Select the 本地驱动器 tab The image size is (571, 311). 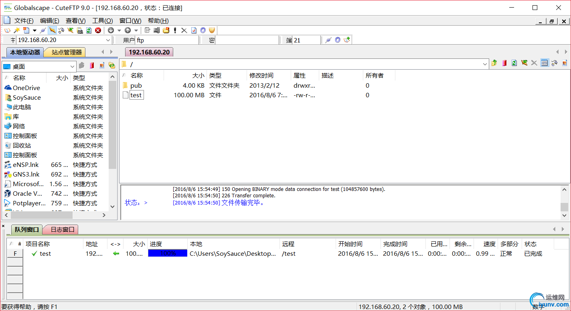click(x=25, y=52)
